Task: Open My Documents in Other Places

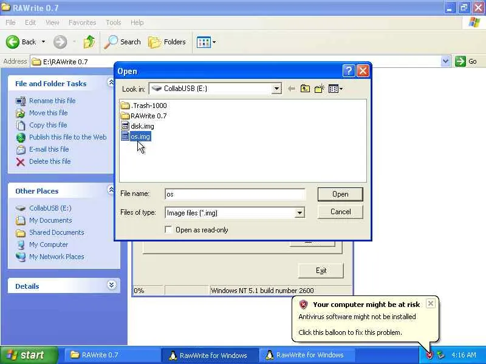Action: 50,220
